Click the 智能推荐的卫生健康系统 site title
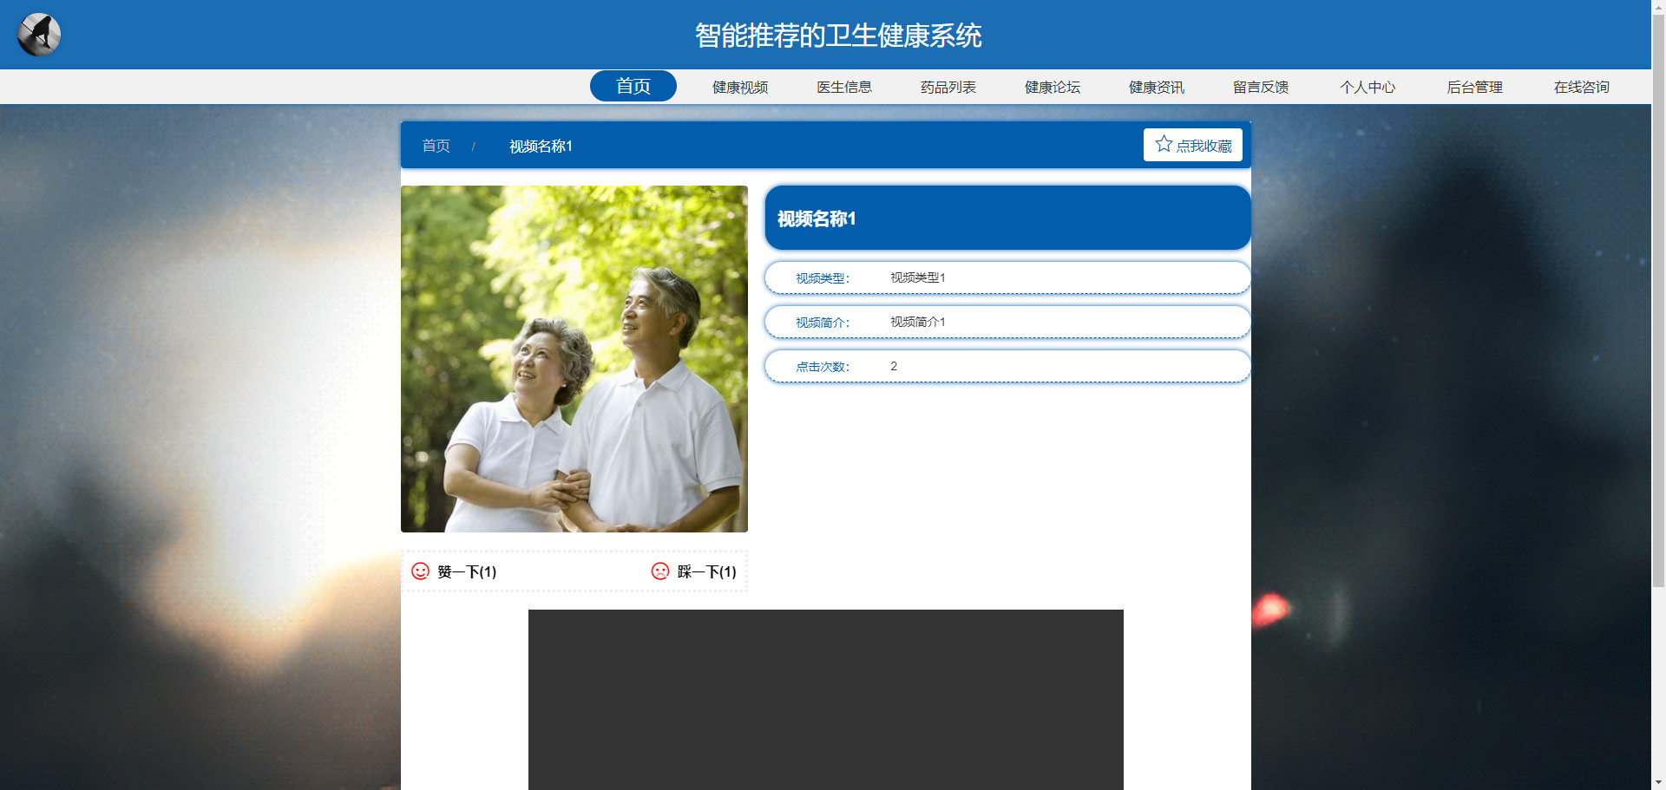Viewport: 1666px width, 790px height. point(838,36)
